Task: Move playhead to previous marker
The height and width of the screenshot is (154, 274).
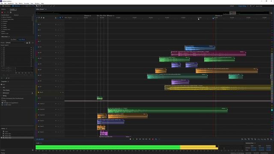Action: coord(140,139)
